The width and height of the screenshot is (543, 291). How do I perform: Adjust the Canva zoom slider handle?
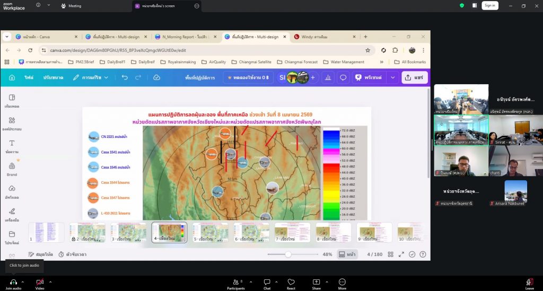tap(288, 254)
